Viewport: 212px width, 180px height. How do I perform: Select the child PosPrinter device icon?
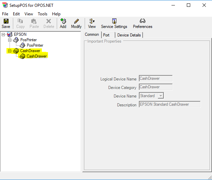(22, 45)
